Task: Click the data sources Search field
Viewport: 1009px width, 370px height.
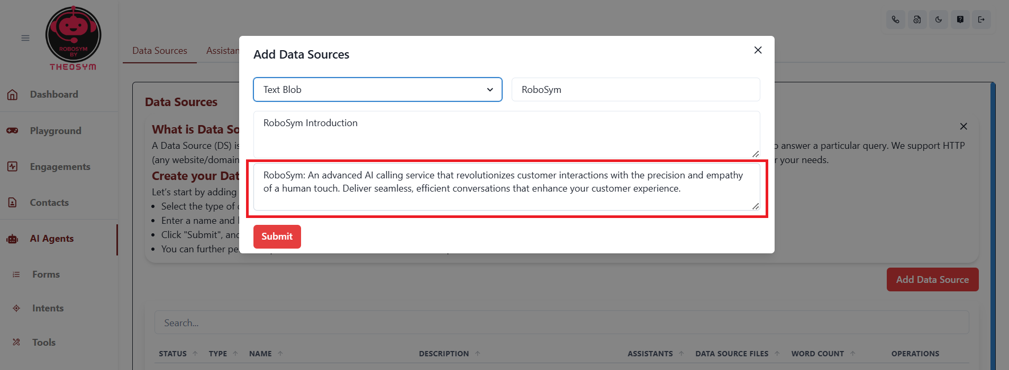Action: click(561, 322)
